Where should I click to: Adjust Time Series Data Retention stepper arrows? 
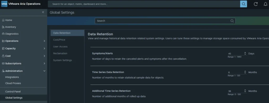(245, 72)
